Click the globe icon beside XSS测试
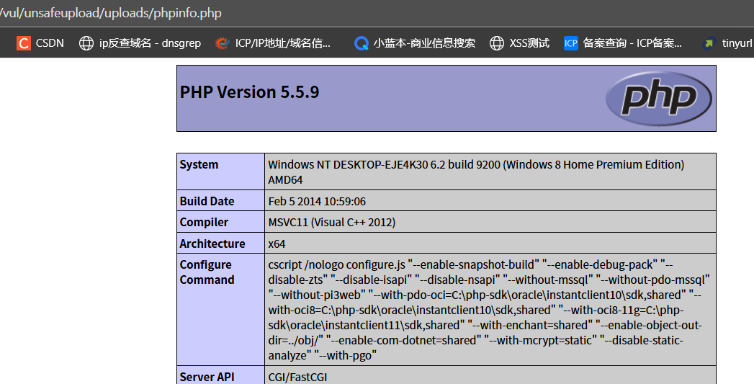This screenshot has height=384, width=754. 497,43
